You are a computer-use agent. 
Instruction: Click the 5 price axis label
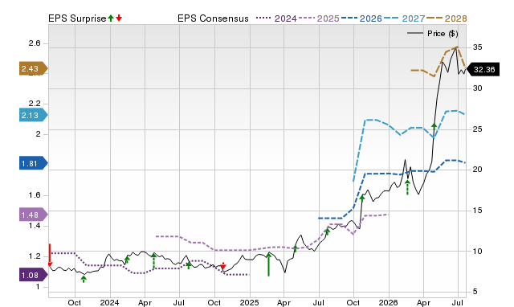click(x=475, y=291)
